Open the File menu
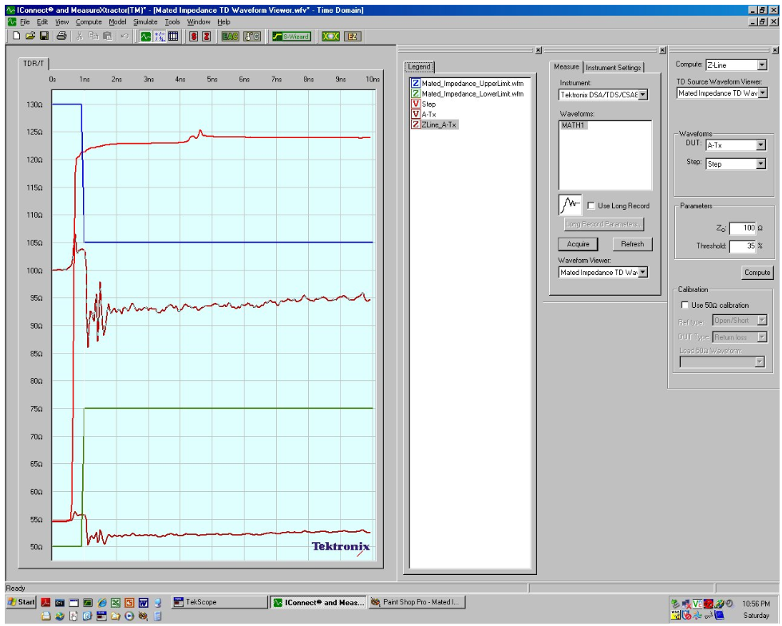Image resolution: width=782 pixels, height=626 pixels. point(25,22)
